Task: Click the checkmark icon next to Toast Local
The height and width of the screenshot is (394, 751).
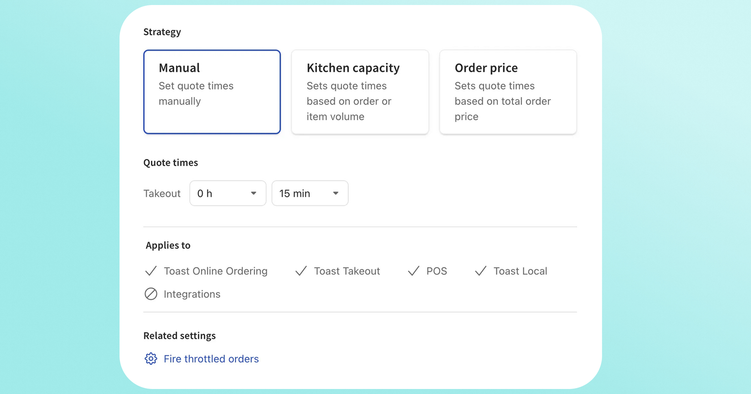Action: (x=480, y=271)
